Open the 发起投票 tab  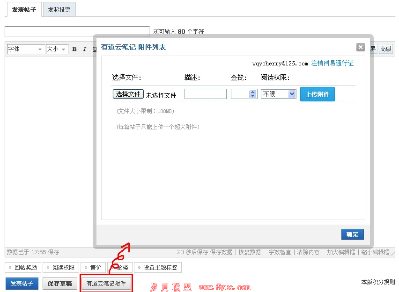[59, 10]
